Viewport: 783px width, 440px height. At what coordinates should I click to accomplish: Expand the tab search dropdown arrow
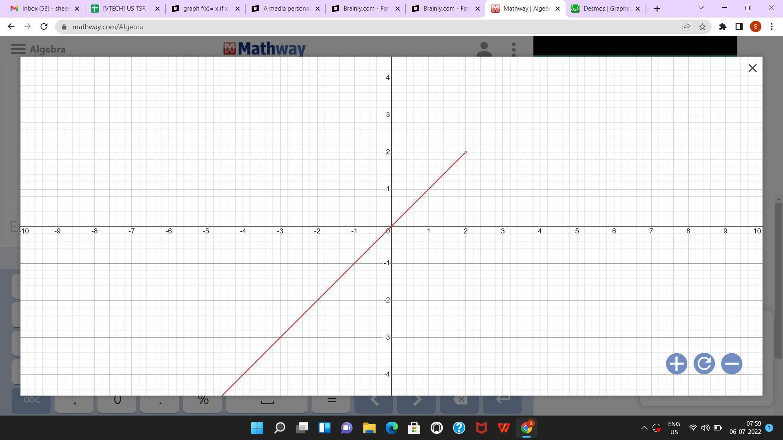(x=701, y=8)
